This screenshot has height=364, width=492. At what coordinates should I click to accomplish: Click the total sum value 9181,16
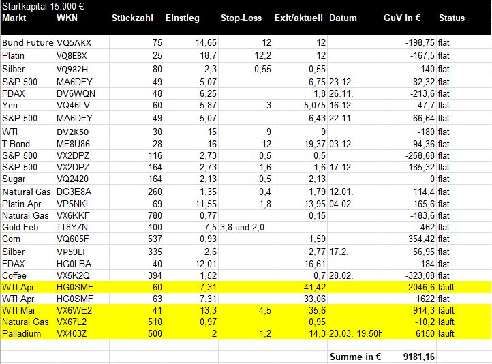pos(419,357)
